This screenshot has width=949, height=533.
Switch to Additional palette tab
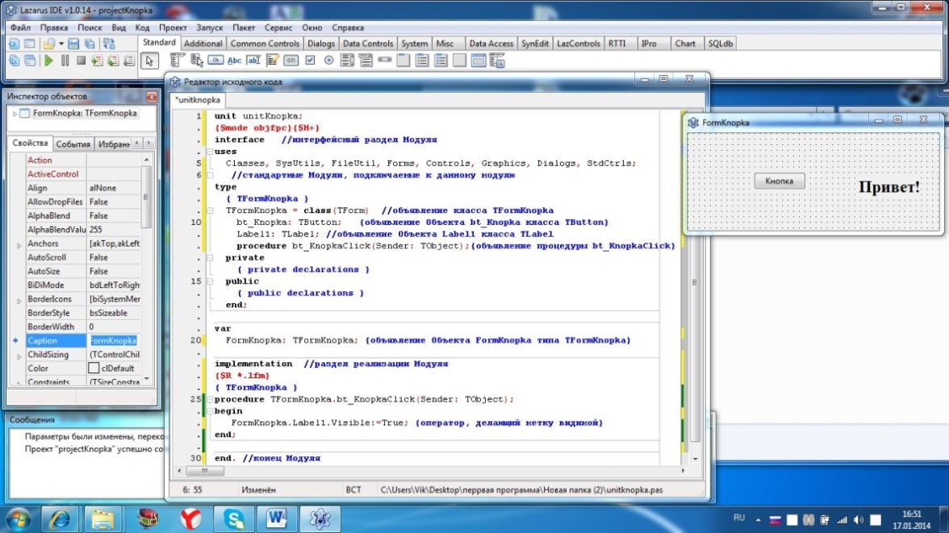[x=203, y=44]
